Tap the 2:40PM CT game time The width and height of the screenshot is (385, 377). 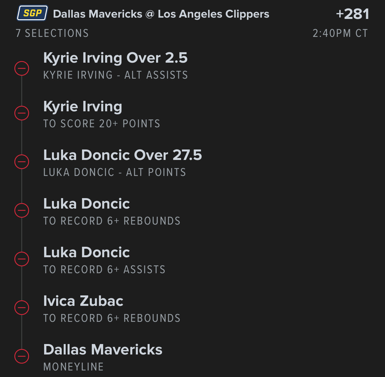pyautogui.click(x=340, y=33)
